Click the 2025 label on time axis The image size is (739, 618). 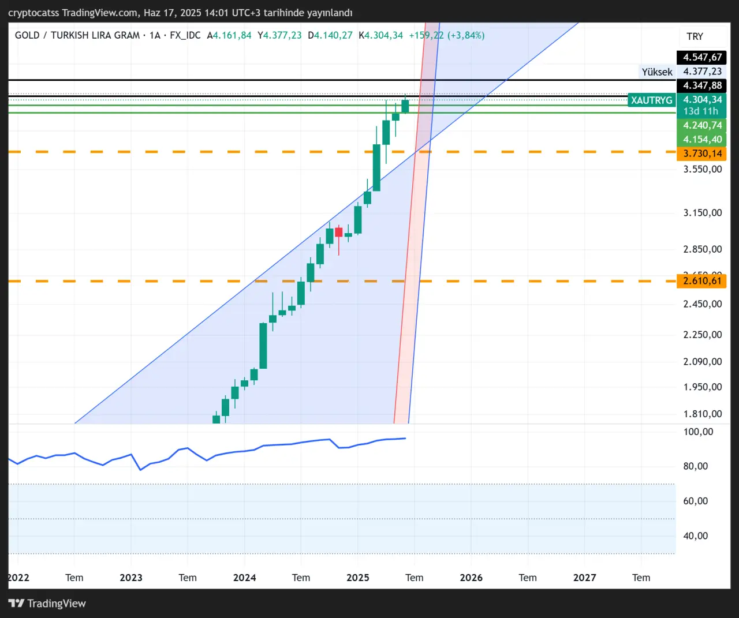357,578
